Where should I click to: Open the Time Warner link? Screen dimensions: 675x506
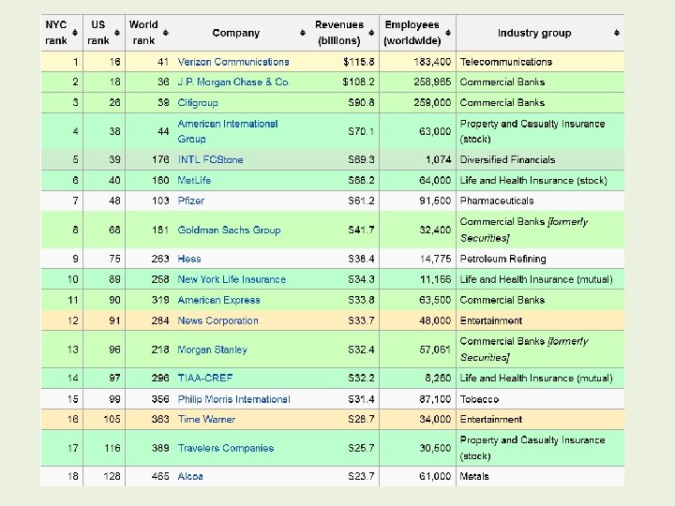click(206, 419)
